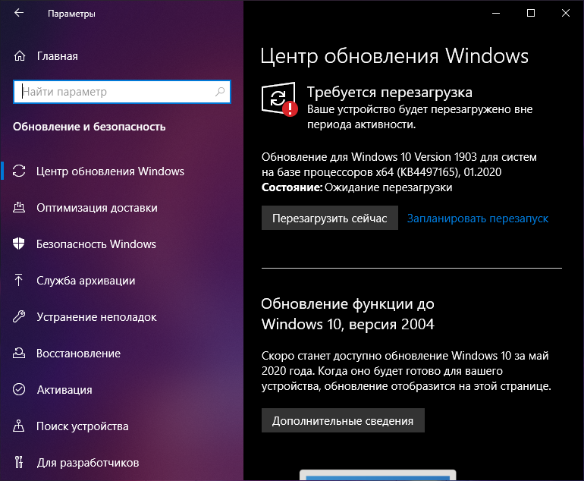Click the restart-required update status icon
Image resolution: width=584 pixels, height=481 pixels.
click(279, 99)
